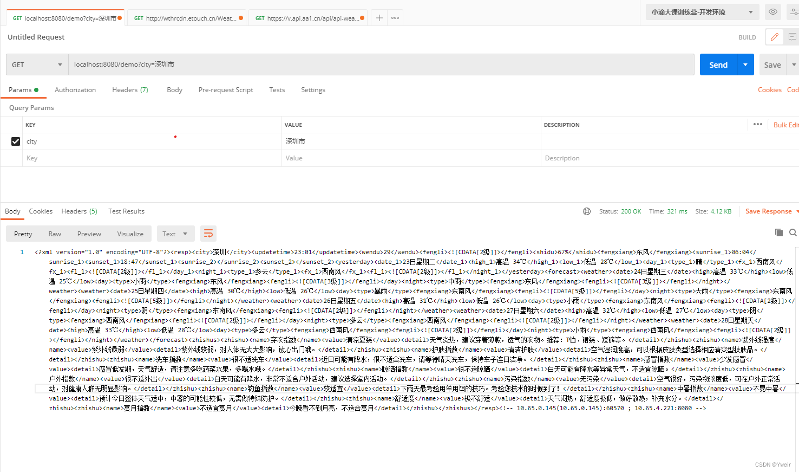Open Bulk Edit for query parameters
The width and height of the screenshot is (799, 472).
point(785,124)
